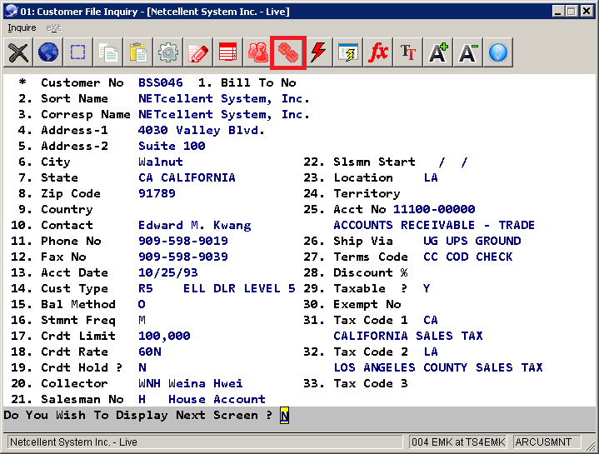Screen dimensions: 599x454
Task: Click the account date 10/25/93
Action: pyautogui.click(x=168, y=272)
